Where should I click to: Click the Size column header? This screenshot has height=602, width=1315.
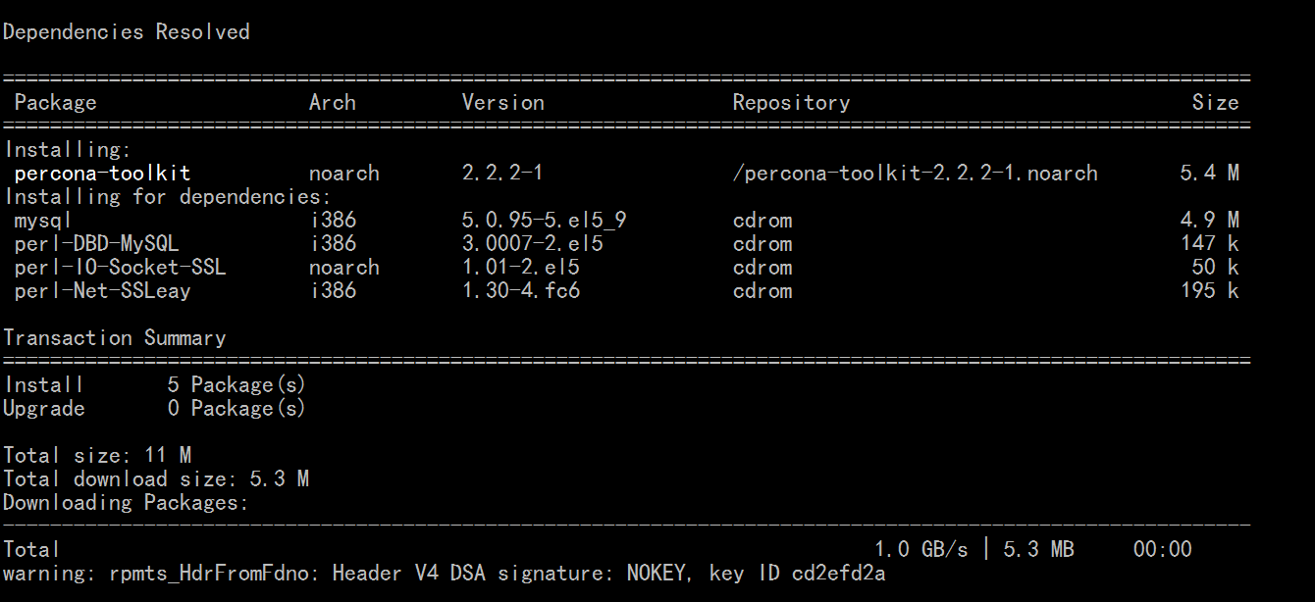[x=1215, y=103]
